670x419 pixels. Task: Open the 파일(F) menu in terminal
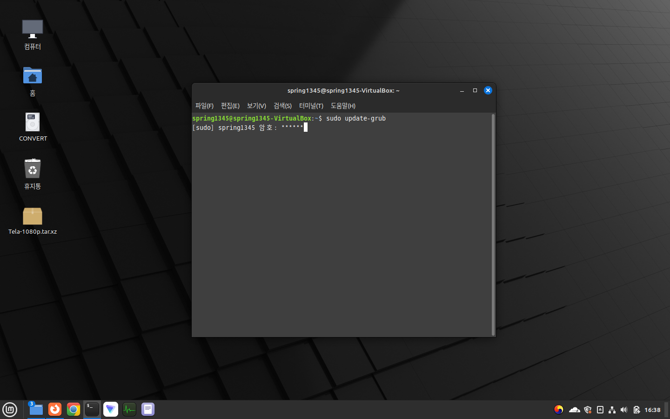(204, 106)
